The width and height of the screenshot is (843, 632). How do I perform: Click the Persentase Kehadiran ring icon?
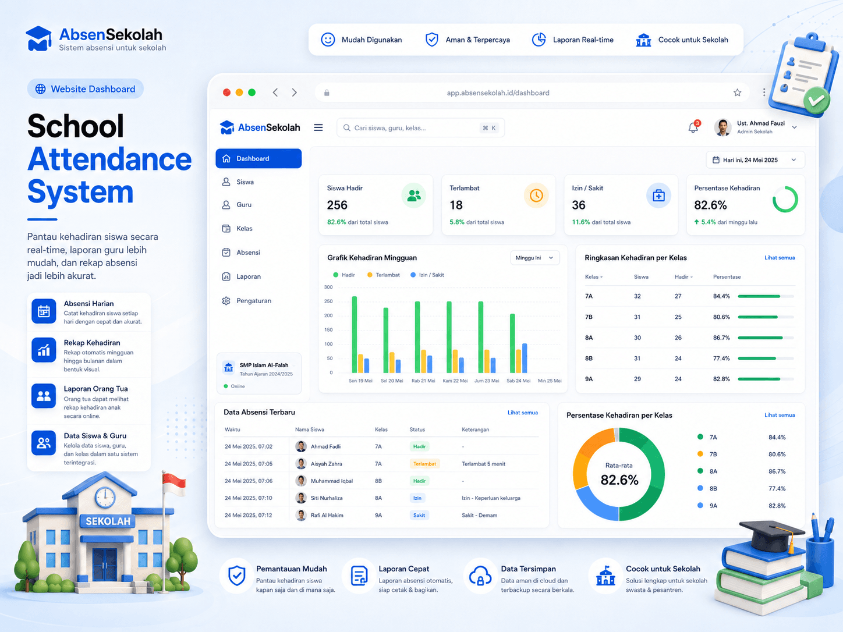point(785,199)
